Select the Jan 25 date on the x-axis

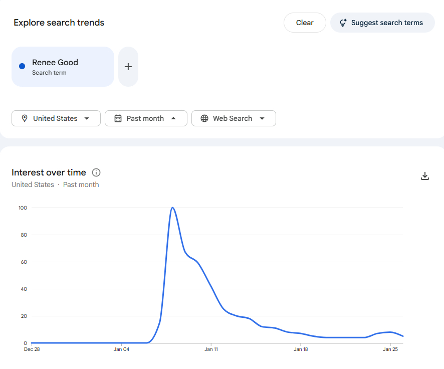click(390, 349)
